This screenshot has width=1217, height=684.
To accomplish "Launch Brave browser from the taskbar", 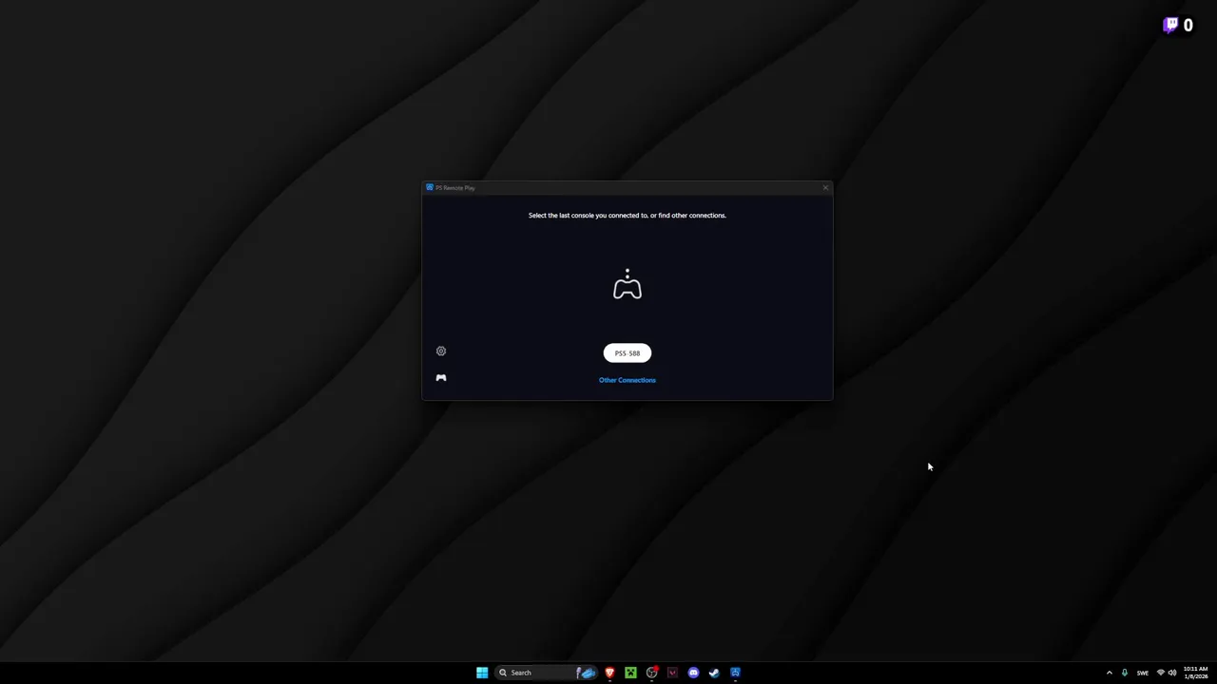I will click(x=609, y=673).
